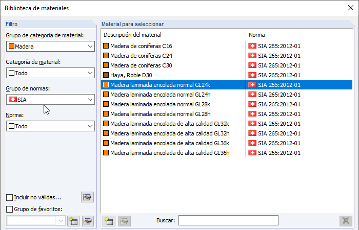Enable the Incluir no válidas checkbox
Image resolution: width=359 pixels, height=230 pixels.
pyautogui.click(x=10, y=197)
